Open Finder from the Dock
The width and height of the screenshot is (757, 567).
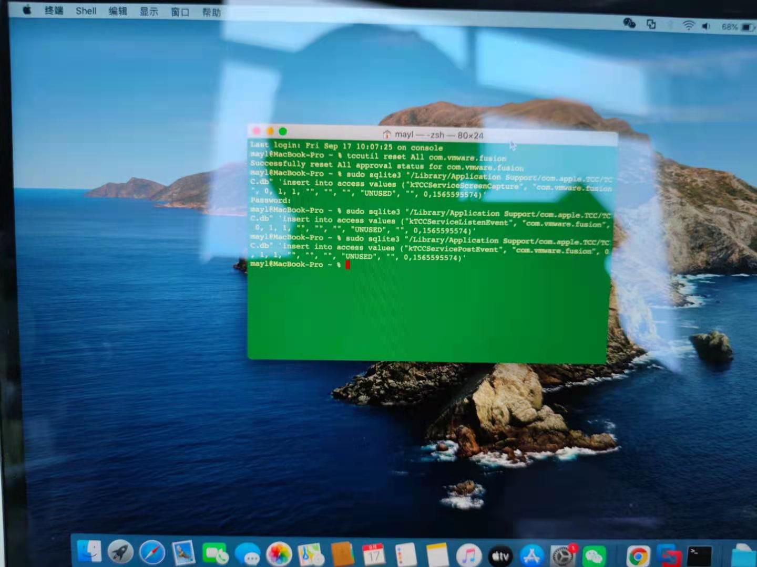(89, 551)
